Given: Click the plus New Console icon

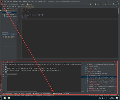Looking at the screenshot, I should coord(3,76).
